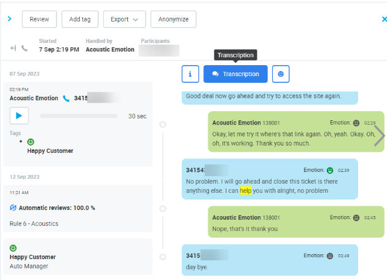Click the audio playback progress bar
The image size is (387, 280).
coord(78,115)
